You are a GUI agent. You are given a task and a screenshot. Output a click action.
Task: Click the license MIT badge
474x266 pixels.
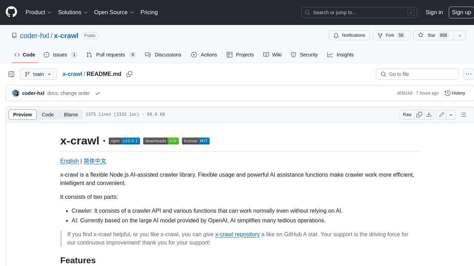click(x=196, y=141)
